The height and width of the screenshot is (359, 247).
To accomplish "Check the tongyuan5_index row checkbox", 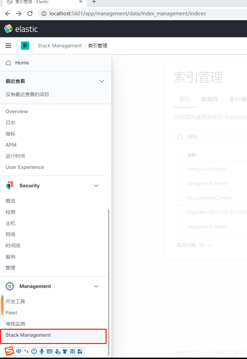I will (179, 227).
